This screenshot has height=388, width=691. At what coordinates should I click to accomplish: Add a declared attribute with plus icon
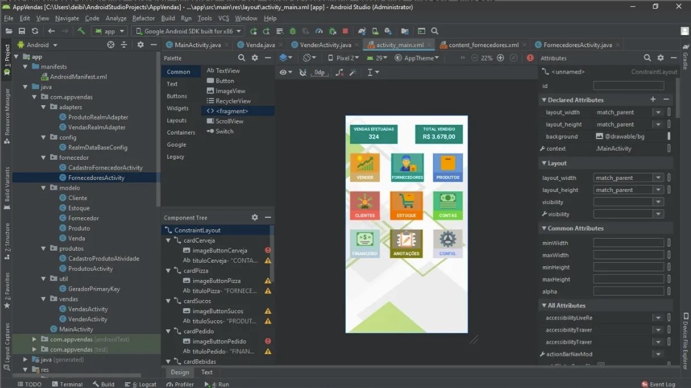click(653, 99)
